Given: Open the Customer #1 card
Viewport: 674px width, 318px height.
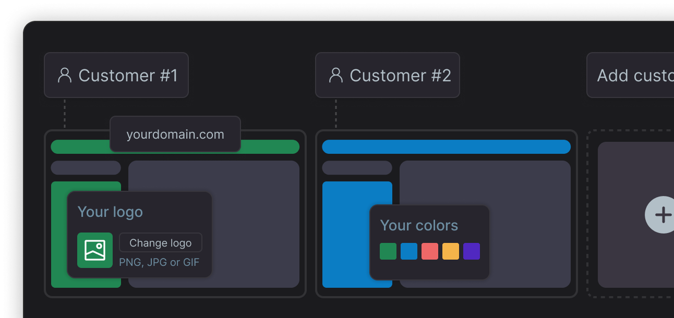Looking at the screenshot, I should point(116,75).
